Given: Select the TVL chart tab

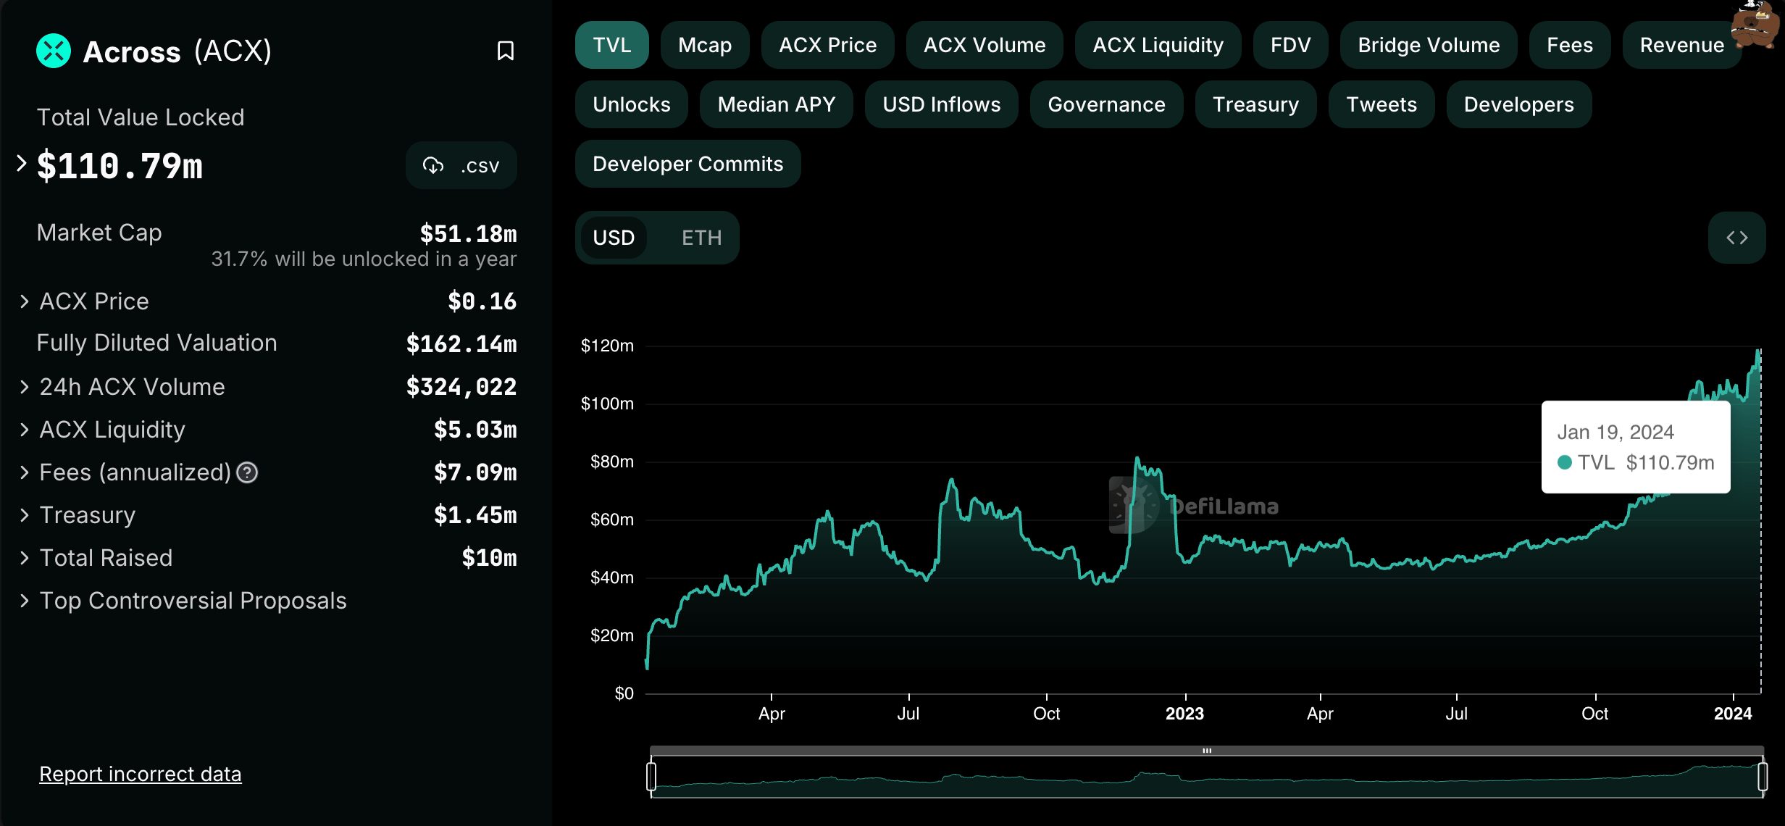Looking at the screenshot, I should point(611,45).
